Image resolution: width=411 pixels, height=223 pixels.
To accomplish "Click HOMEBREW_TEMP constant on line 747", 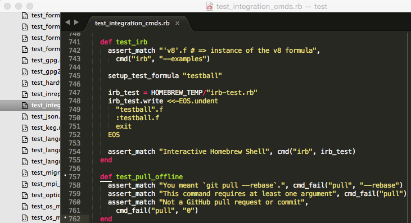I will coord(177,93).
